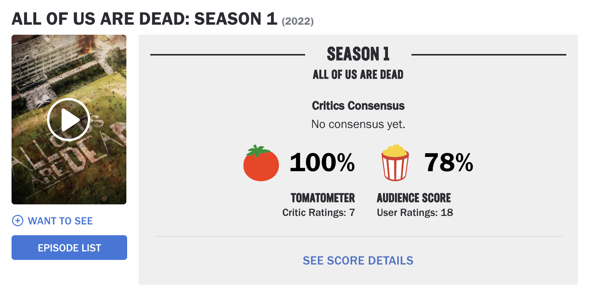
Task: Open See Score Details
Action: pyautogui.click(x=358, y=260)
